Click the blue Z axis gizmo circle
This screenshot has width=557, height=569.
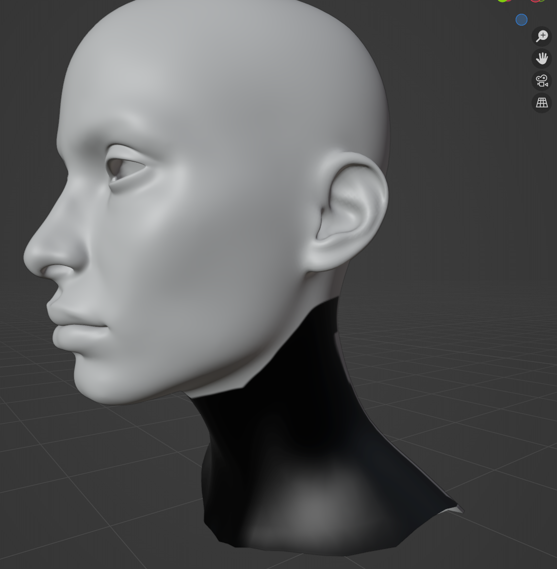click(x=521, y=20)
